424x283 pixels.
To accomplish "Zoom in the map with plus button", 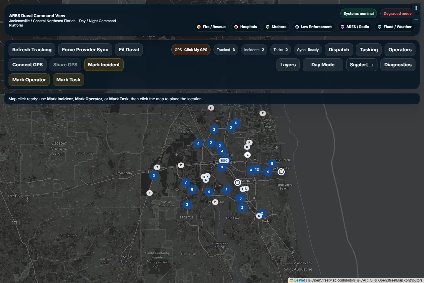I will [416, 8].
